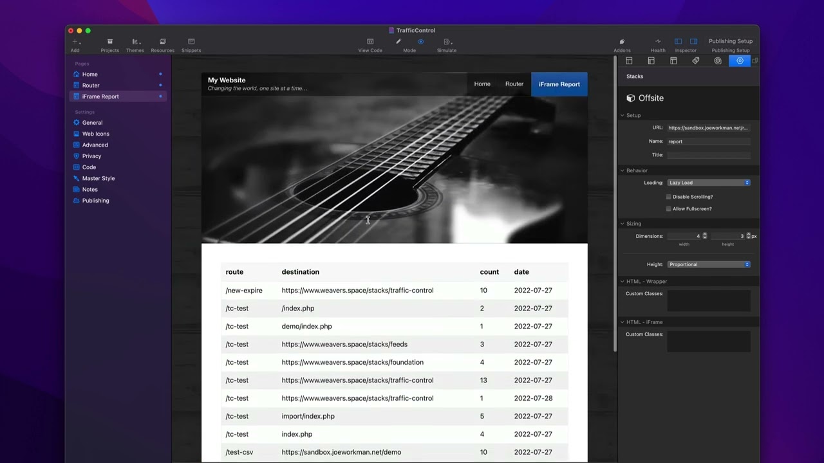Click the Offsite stack cube icon
Screen dimensions: 824x463
click(x=631, y=98)
